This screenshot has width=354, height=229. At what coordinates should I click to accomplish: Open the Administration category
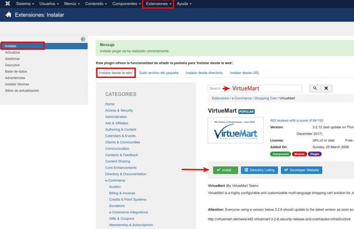click(116, 117)
